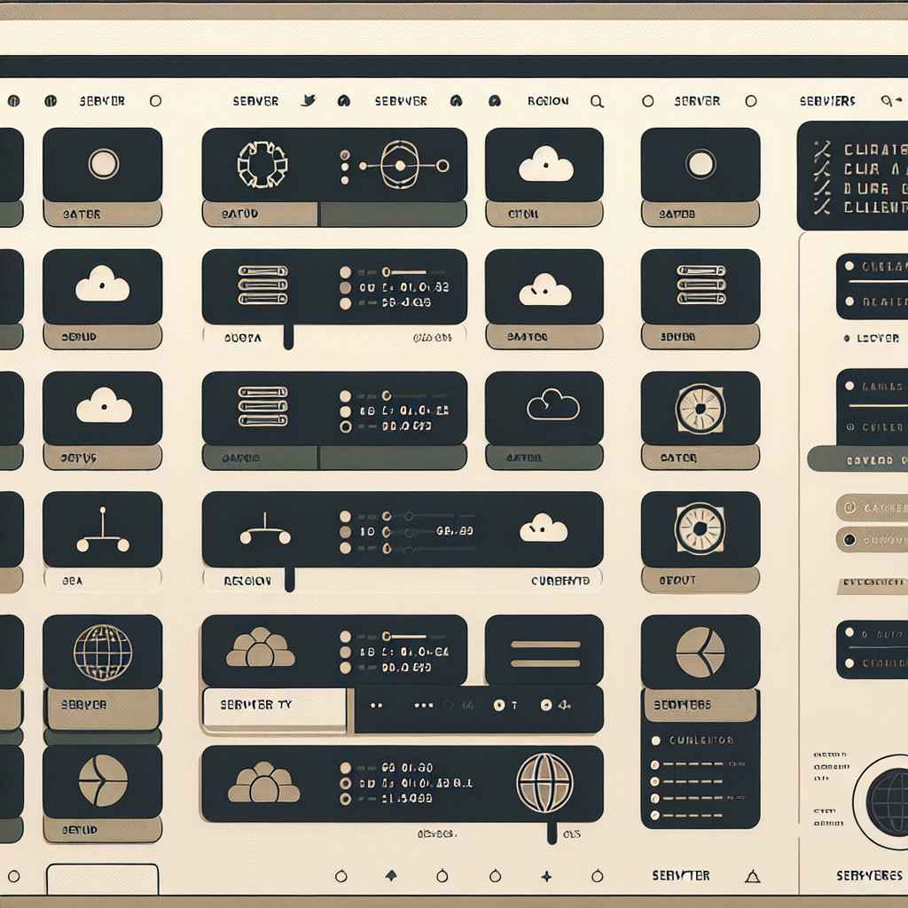Click the SERVERS label button under pie chart card
Screen dimensions: 908x908
click(x=701, y=705)
